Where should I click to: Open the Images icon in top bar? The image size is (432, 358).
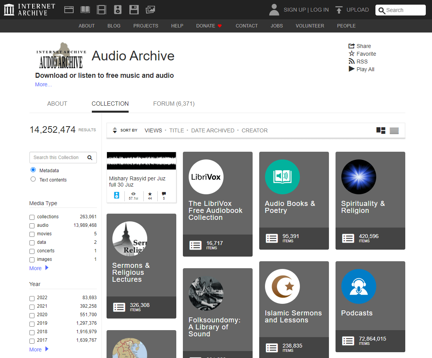pos(150,10)
